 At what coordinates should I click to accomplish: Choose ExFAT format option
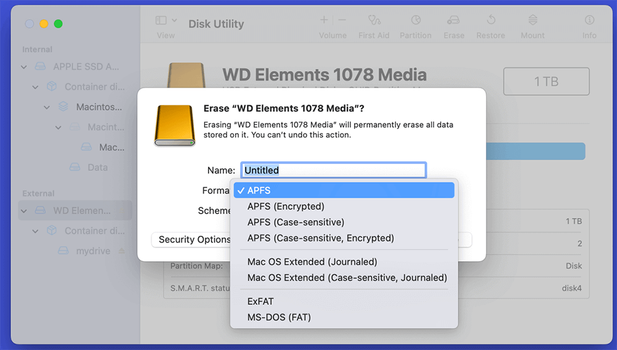[344, 301]
